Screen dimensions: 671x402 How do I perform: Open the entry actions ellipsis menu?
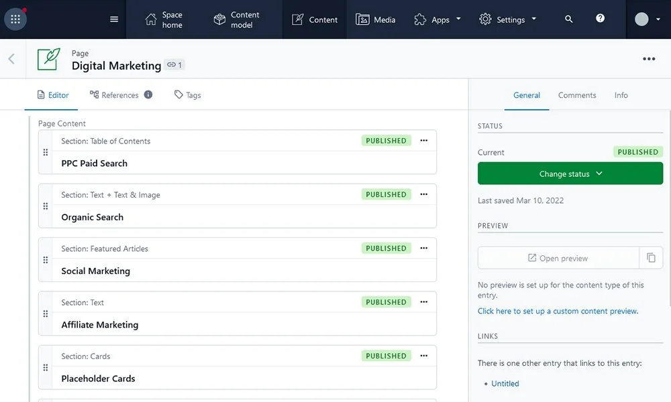coord(649,59)
